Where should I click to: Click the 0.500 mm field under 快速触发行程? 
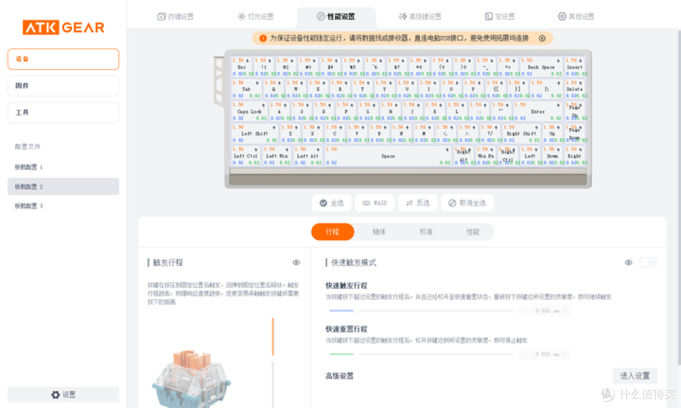(x=545, y=311)
